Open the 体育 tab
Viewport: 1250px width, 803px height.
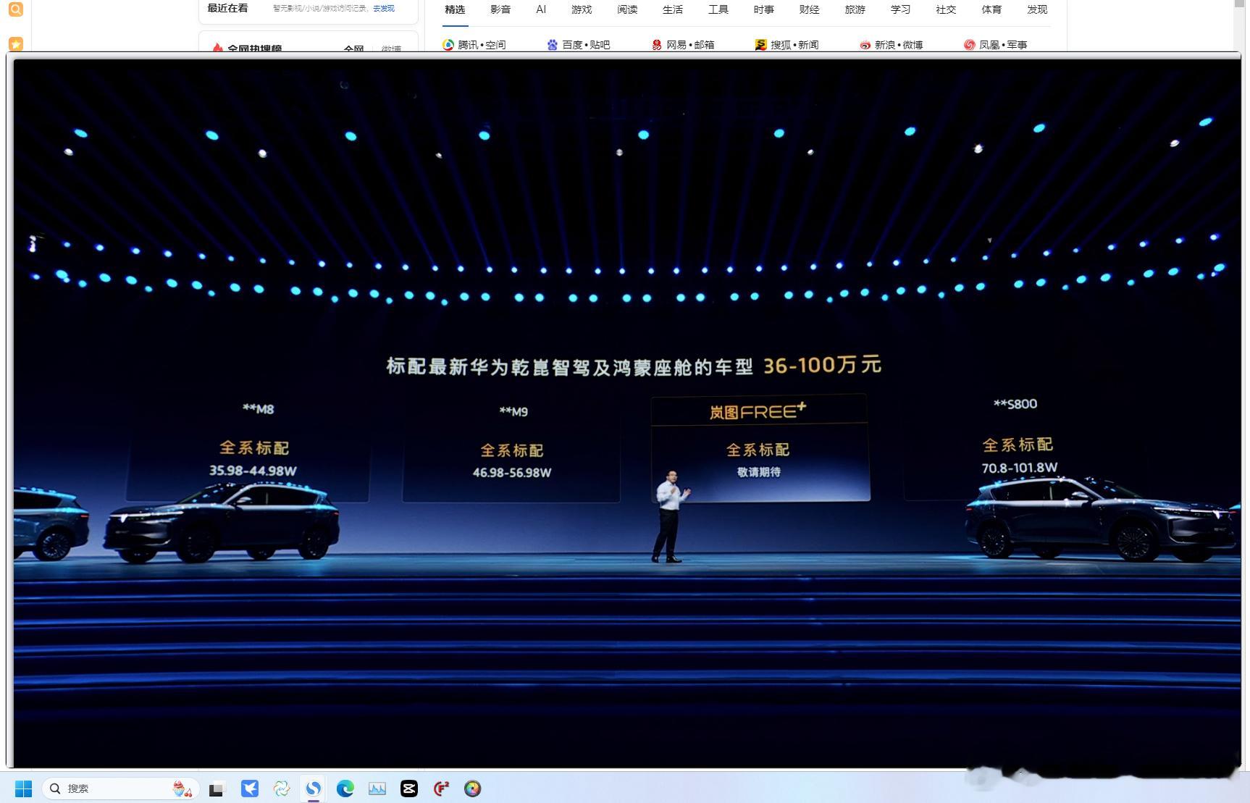tap(991, 9)
